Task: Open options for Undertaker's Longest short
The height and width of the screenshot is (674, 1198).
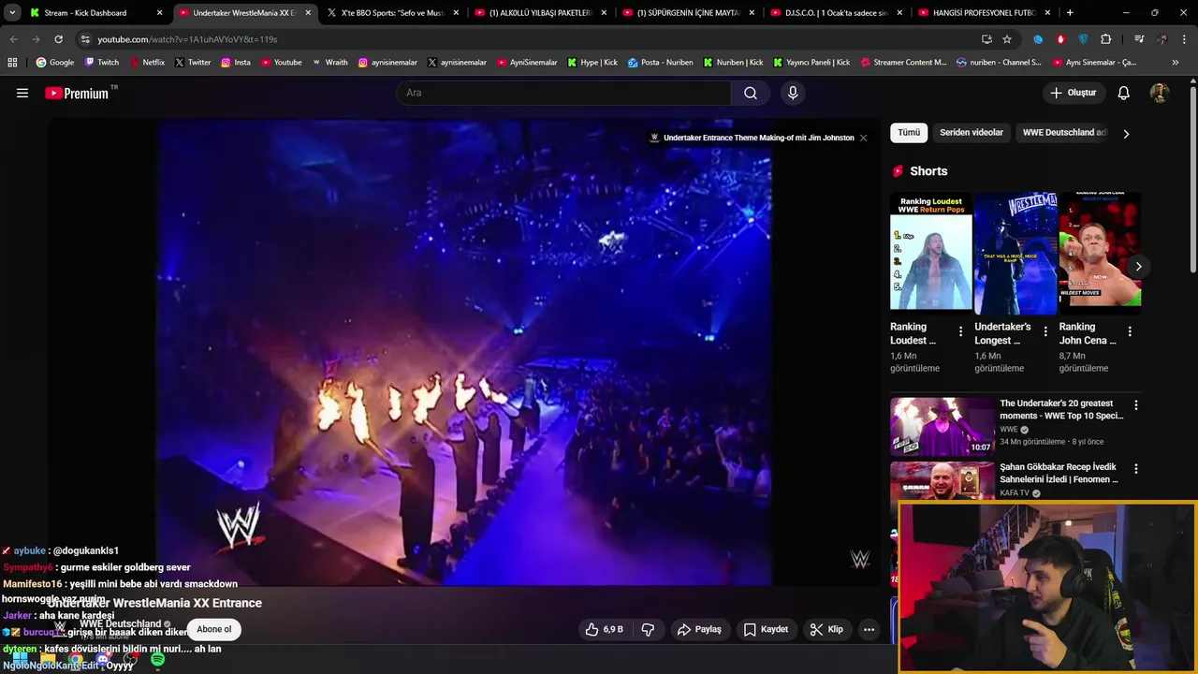Action: (x=1045, y=331)
